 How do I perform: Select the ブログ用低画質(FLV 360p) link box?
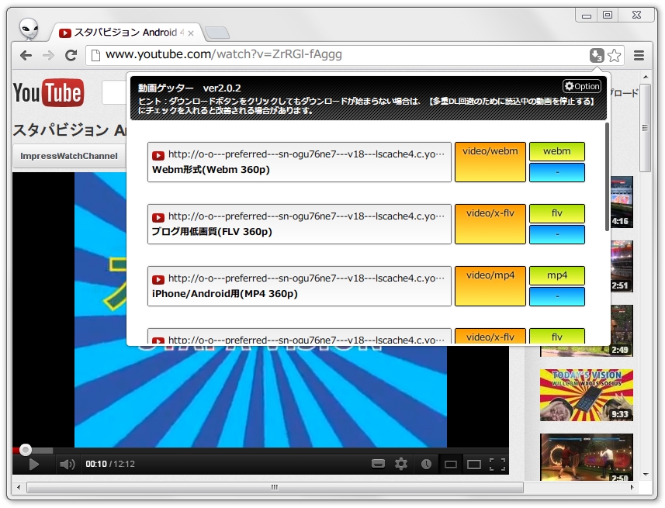(x=299, y=224)
